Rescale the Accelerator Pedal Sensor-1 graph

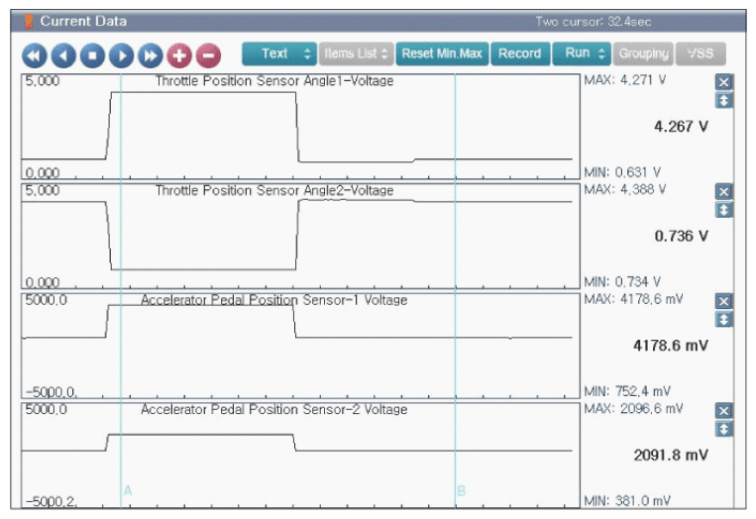click(x=723, y=319)
